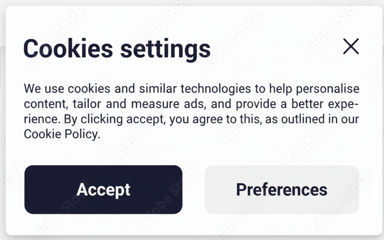Agree to cookies via Accept
Viewport: 384px width, 240px height.
pos(103,190)
